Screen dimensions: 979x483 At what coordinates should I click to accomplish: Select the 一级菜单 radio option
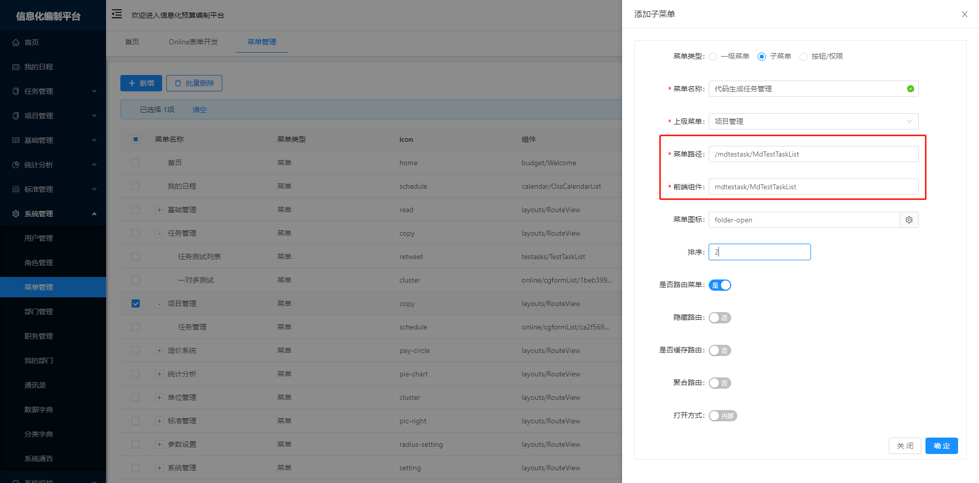[713, 57]
